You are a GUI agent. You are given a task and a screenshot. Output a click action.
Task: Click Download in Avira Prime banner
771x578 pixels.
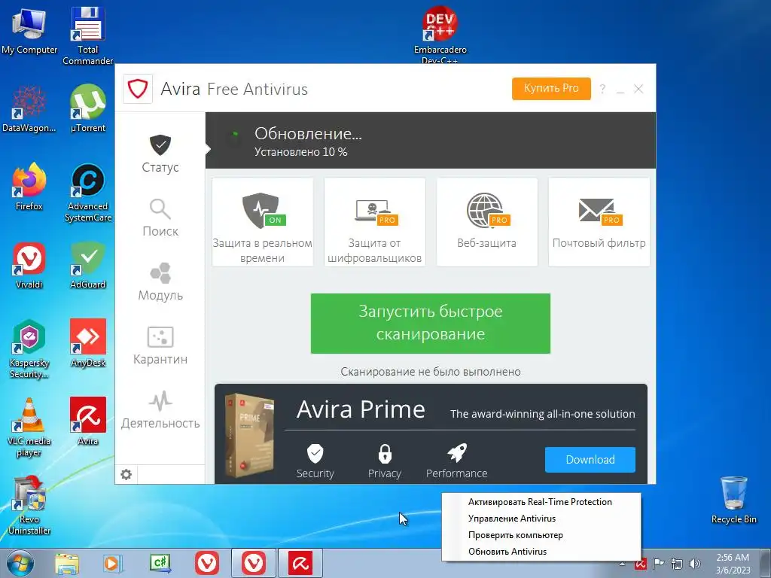590,460
